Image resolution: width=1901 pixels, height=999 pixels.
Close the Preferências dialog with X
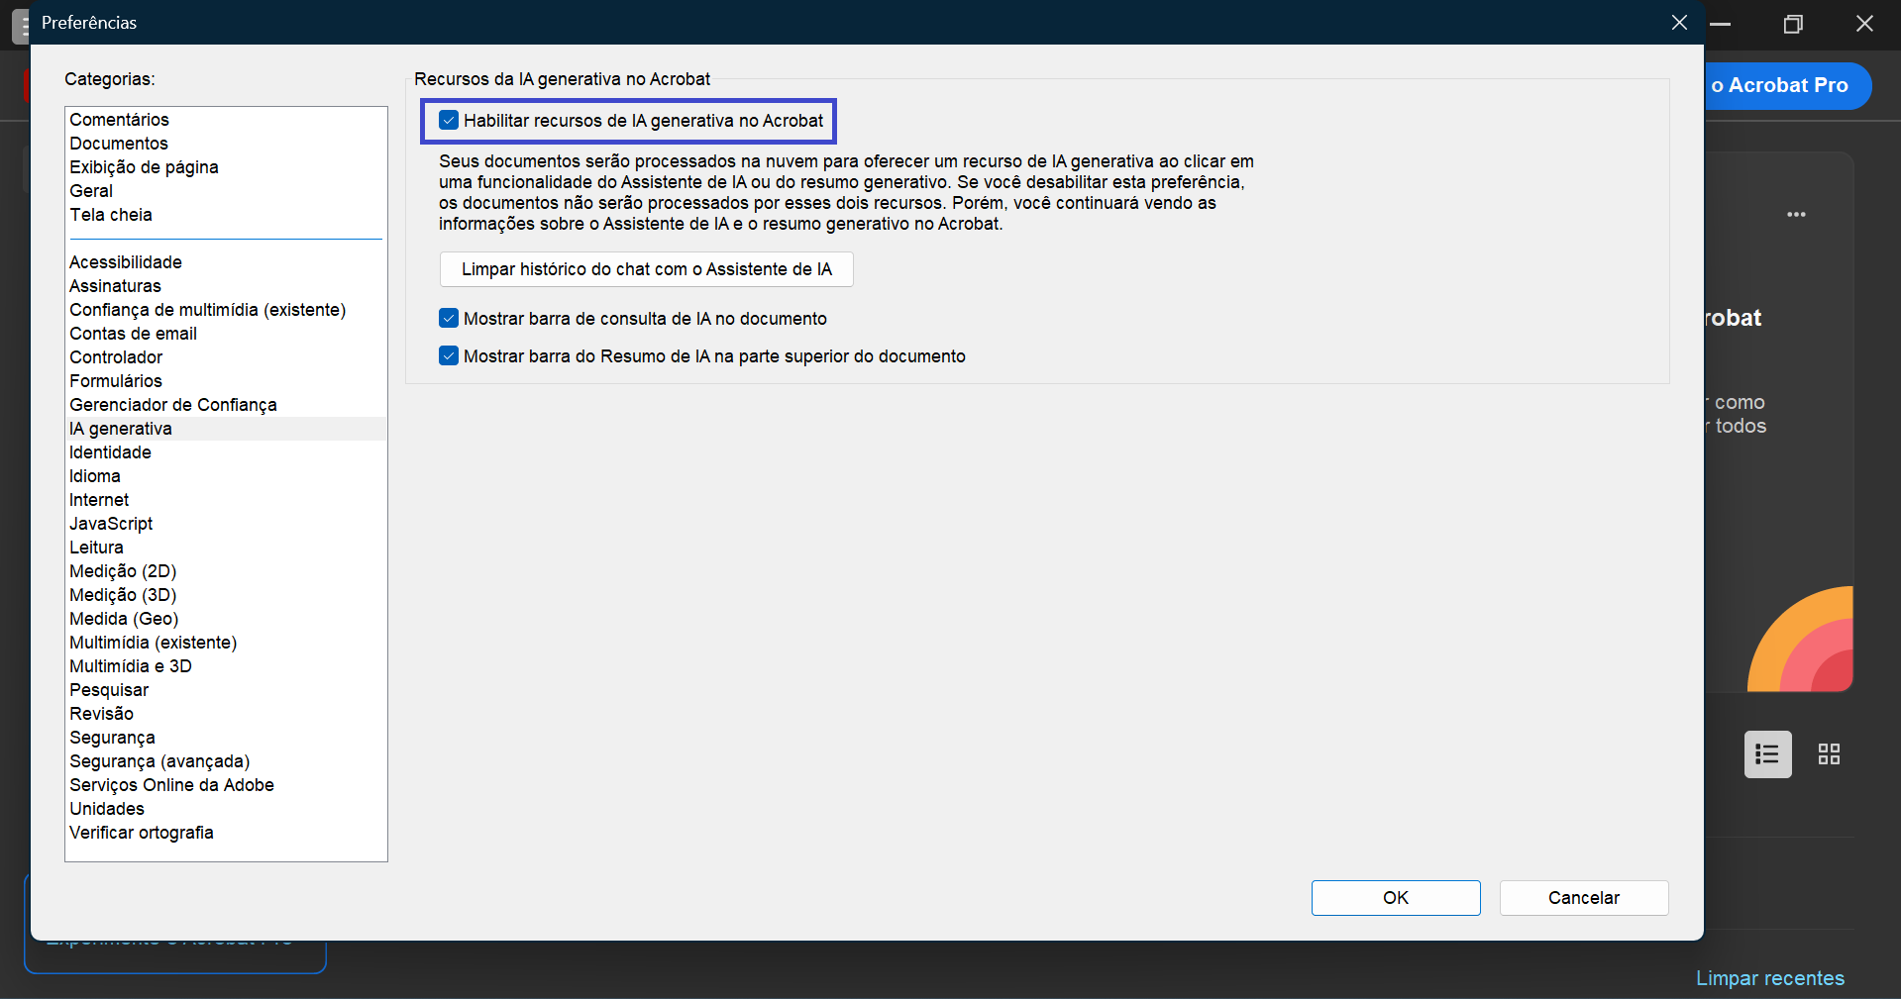(1679, 22)
